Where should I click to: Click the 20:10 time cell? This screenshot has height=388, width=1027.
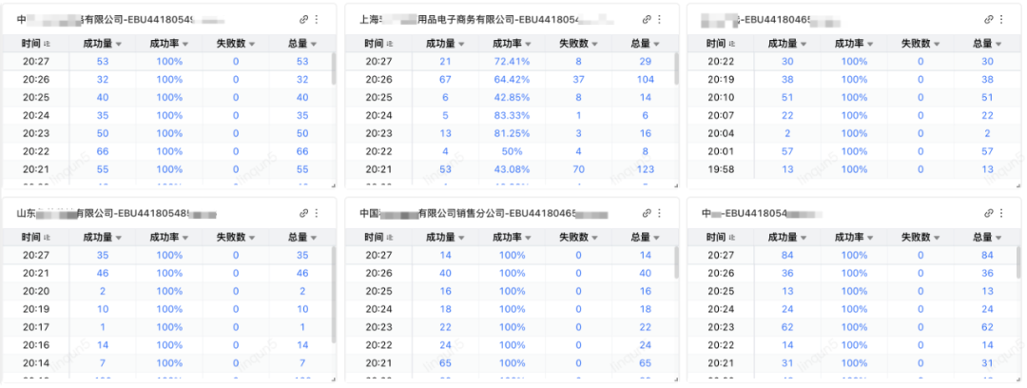(719, 97)
